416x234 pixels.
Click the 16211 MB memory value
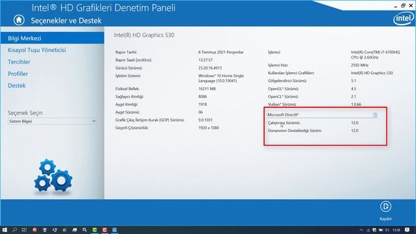click(207, 89)
